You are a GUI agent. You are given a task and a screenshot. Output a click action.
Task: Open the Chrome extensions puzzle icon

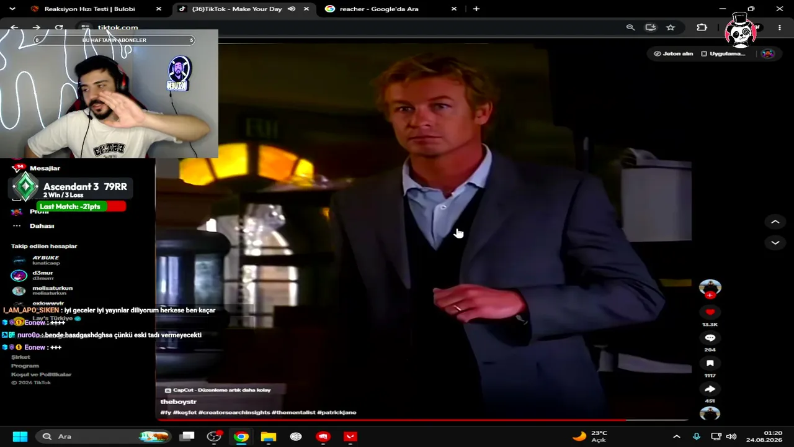coord(702,27)
